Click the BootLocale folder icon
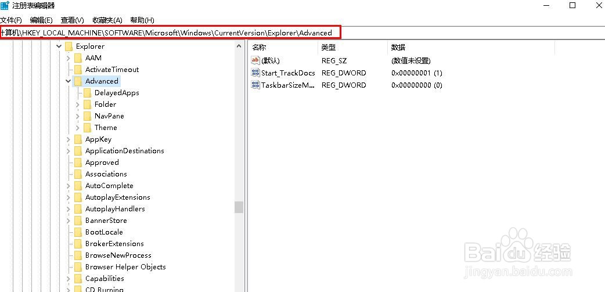Viewport: 605px width, 292px height. [x=78, y=232]
